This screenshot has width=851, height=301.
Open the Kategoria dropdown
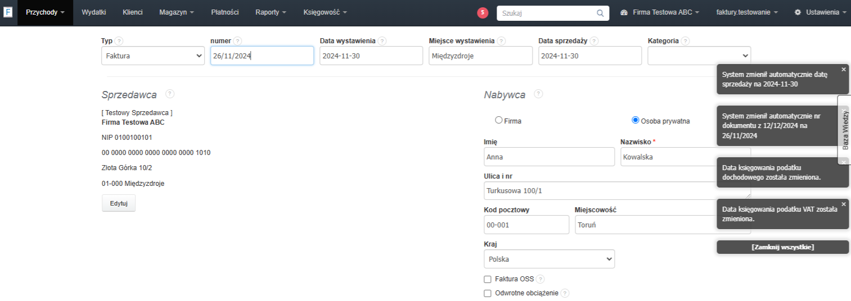[x=699, y=56]
